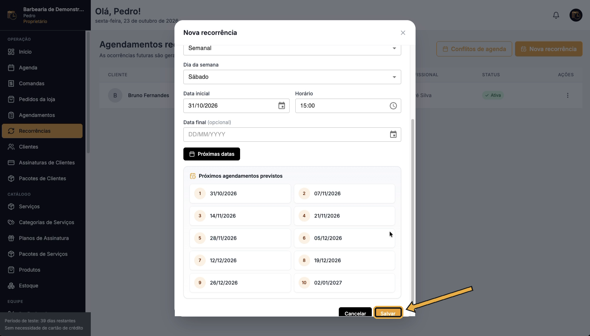Viewport: 590px width, 336px height.
Task: Open actions menu for Bruno Fernandes row
Action: [568, 95]
